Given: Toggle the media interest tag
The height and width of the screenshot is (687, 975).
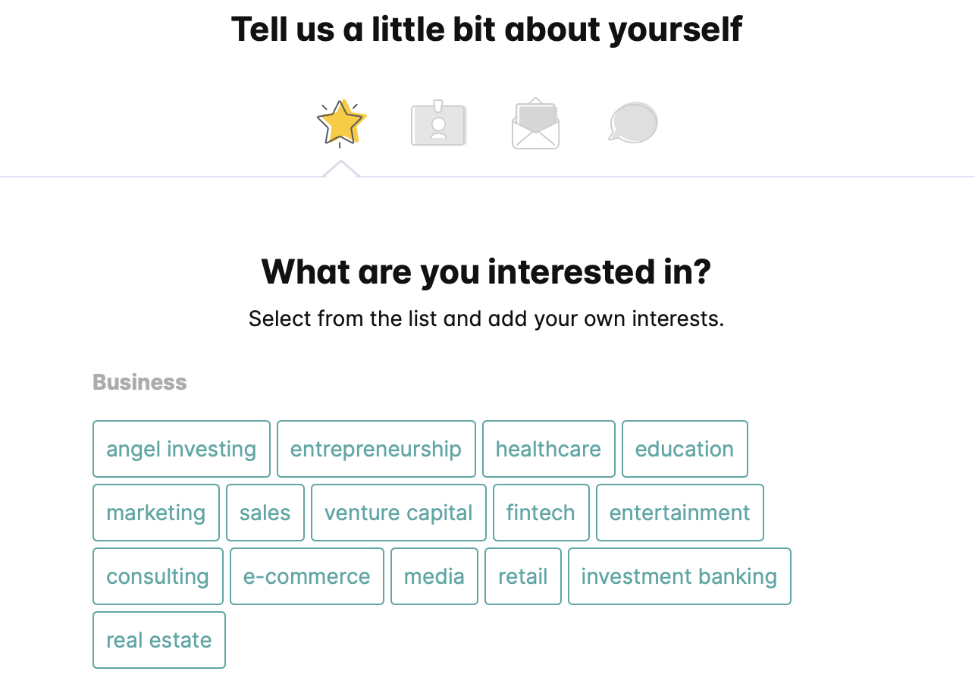Looking at the screenshot, I should [434, 576].
